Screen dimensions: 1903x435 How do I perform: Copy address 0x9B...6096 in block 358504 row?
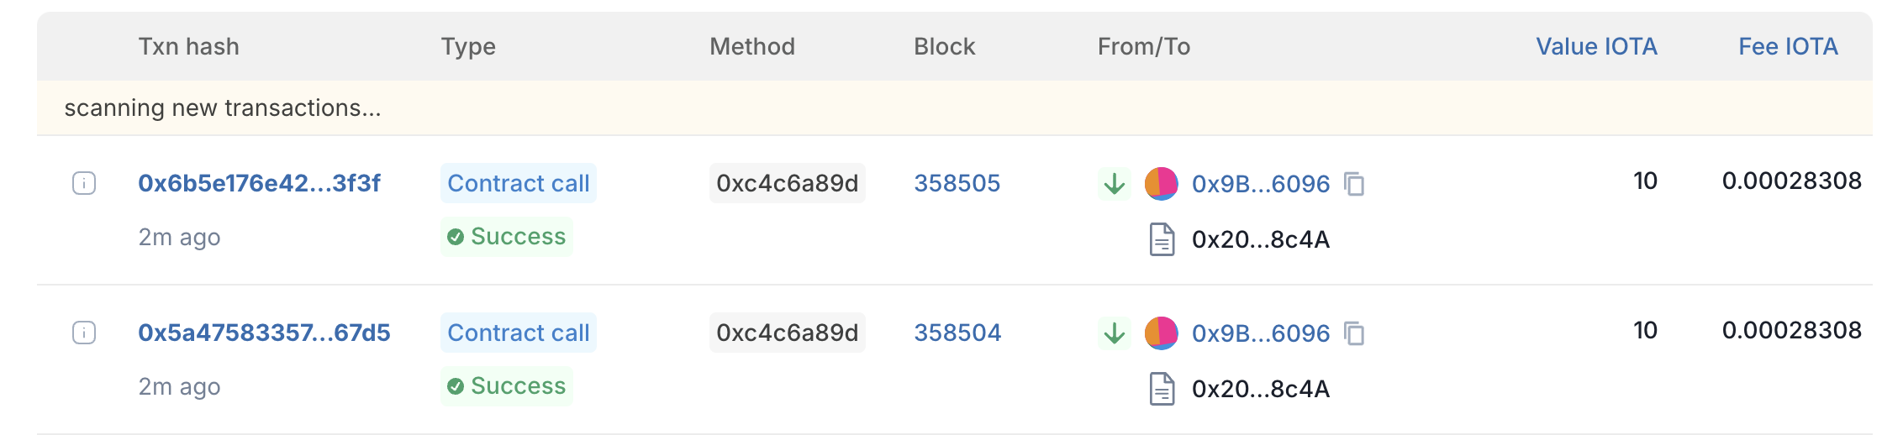point(1354,333)
